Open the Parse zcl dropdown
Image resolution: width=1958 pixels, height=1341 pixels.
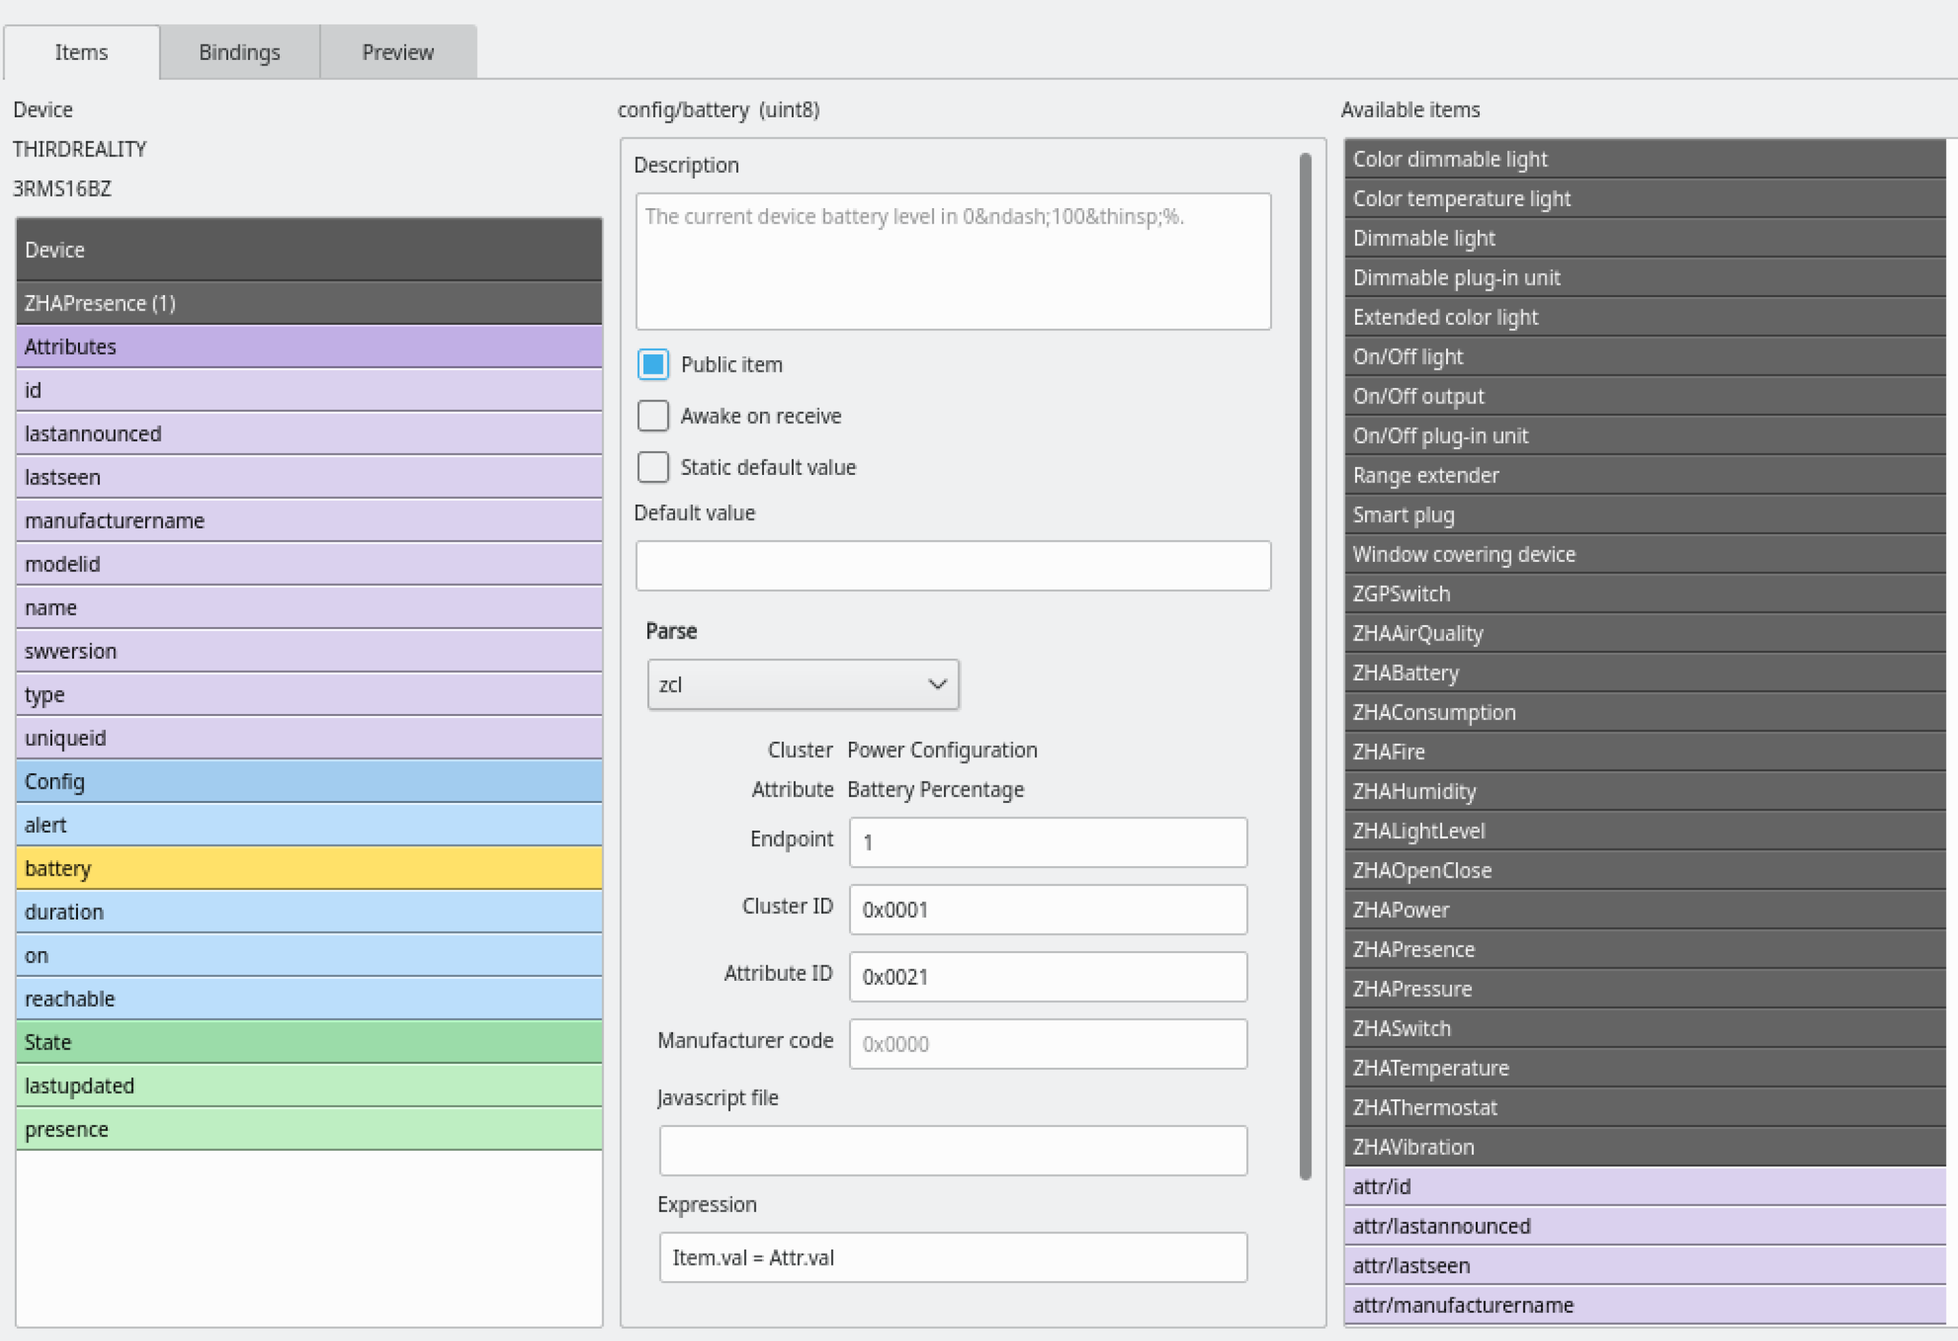[802, 685]
